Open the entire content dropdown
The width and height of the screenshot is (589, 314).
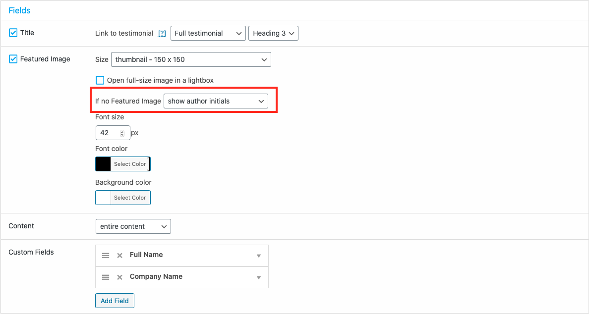tap(133, 226)
